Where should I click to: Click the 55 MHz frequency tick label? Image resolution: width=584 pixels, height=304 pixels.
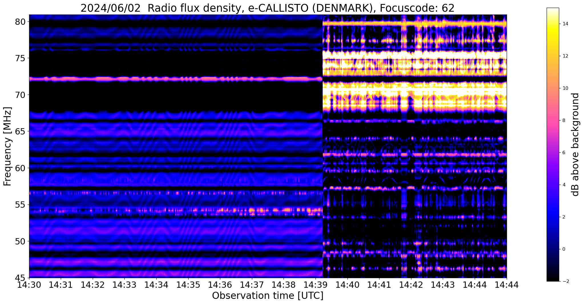click(20, 205)
